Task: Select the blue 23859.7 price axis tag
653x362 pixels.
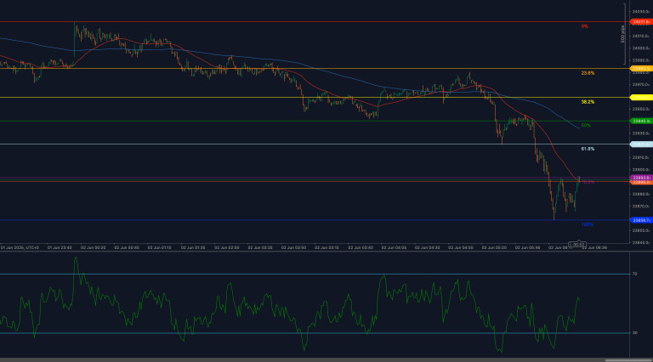Action: tap(641, 220)
